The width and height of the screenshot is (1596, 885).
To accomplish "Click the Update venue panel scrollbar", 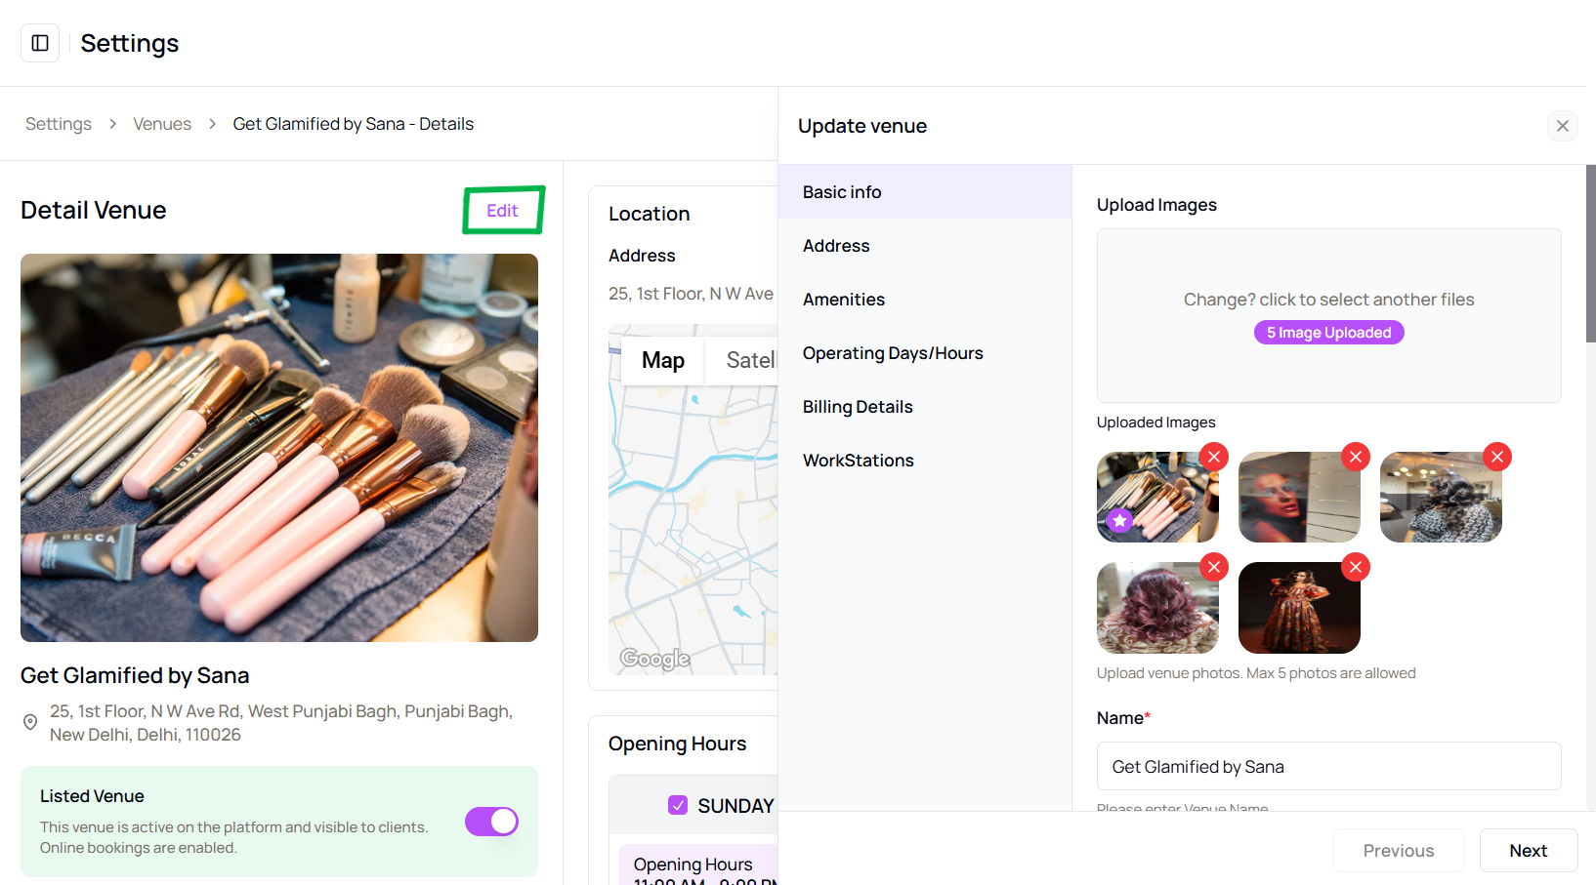I will (x=1591, y=254).
